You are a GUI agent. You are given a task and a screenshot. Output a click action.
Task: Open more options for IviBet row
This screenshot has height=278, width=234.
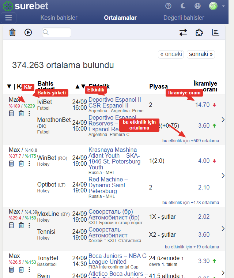click(29, 113)
